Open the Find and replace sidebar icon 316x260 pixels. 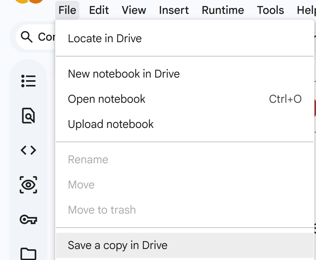[x=28, y=115]
